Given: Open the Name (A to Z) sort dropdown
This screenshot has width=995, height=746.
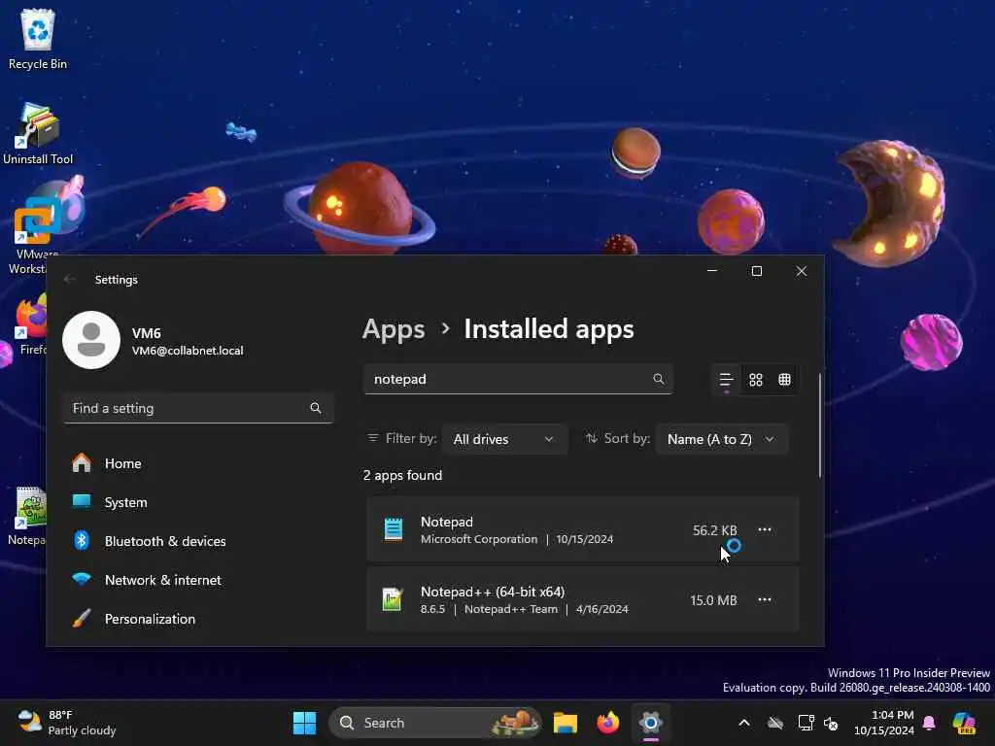Looking at the screenshot, I should [x=722, y=439].
